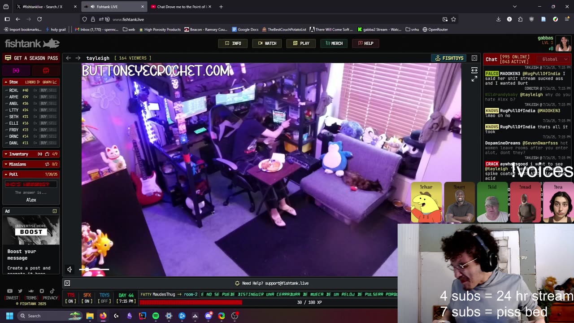Screen dimensions: 574x323
Task: Open the OpenRouter bookmark
Action: [435, 30]
